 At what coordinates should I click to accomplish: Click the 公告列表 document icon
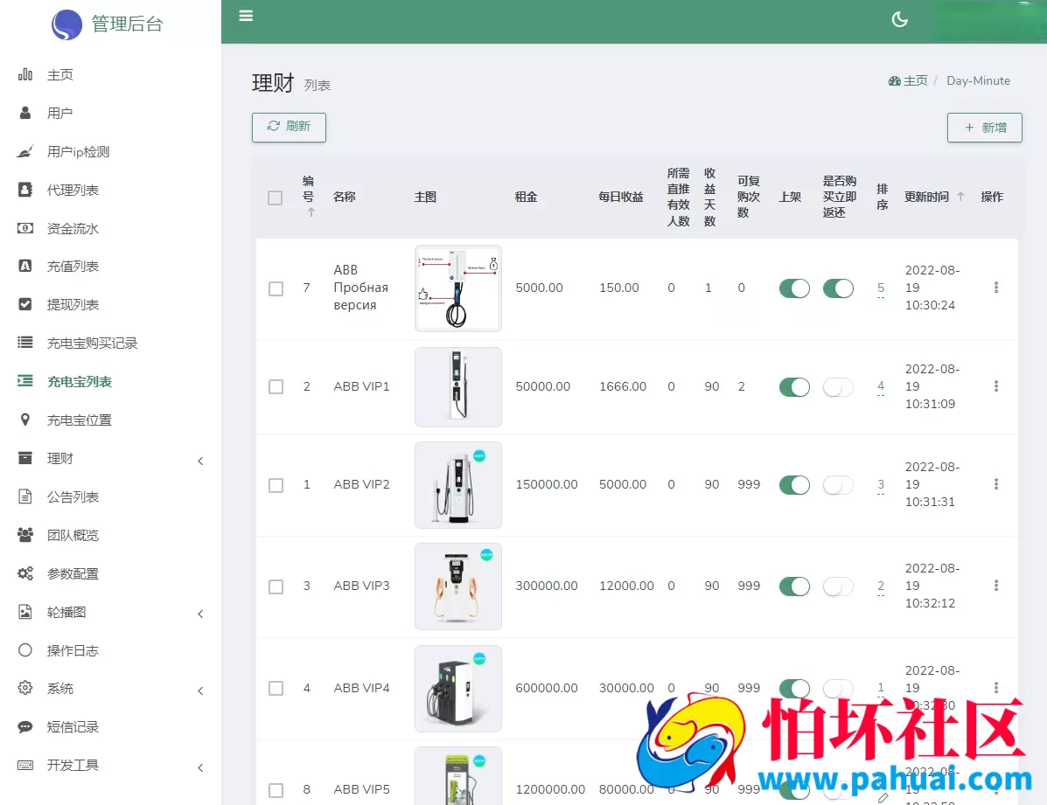(24, 496)
